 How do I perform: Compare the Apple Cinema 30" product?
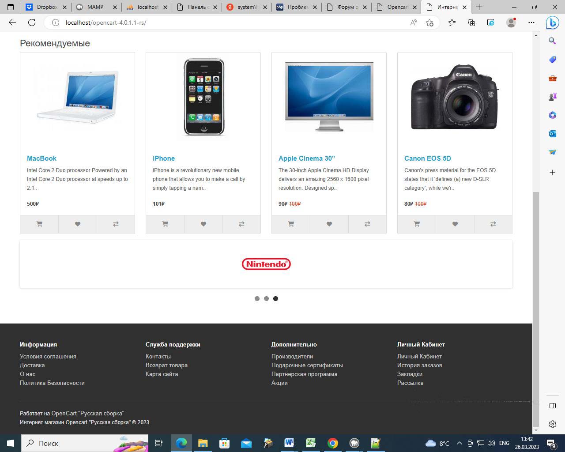point(367,224)
